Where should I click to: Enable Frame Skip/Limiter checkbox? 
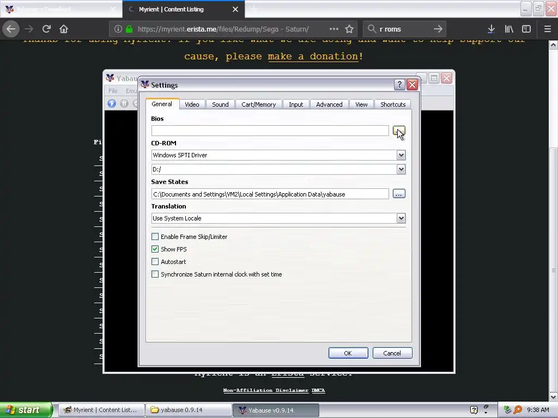[x=155, y=236]
